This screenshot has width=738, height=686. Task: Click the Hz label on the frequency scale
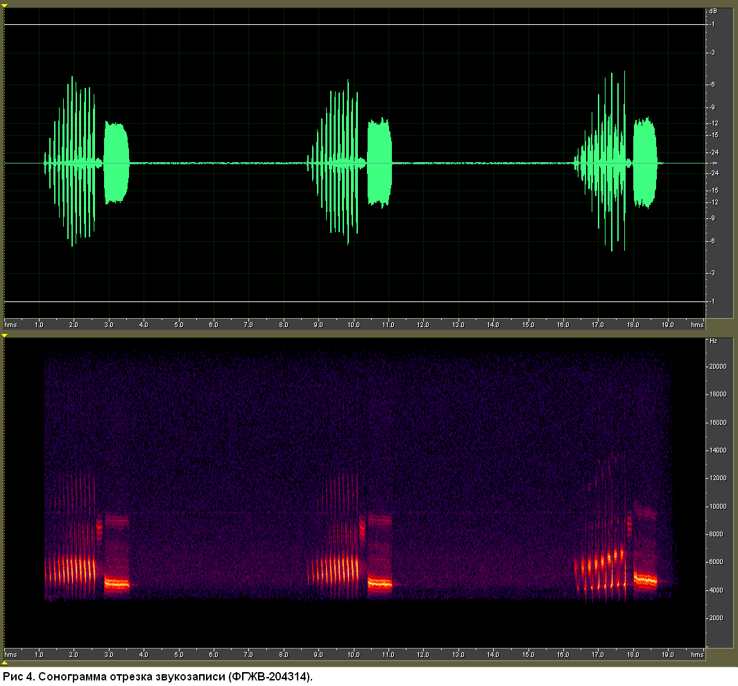pyautogui.click(x=713, y=341)
